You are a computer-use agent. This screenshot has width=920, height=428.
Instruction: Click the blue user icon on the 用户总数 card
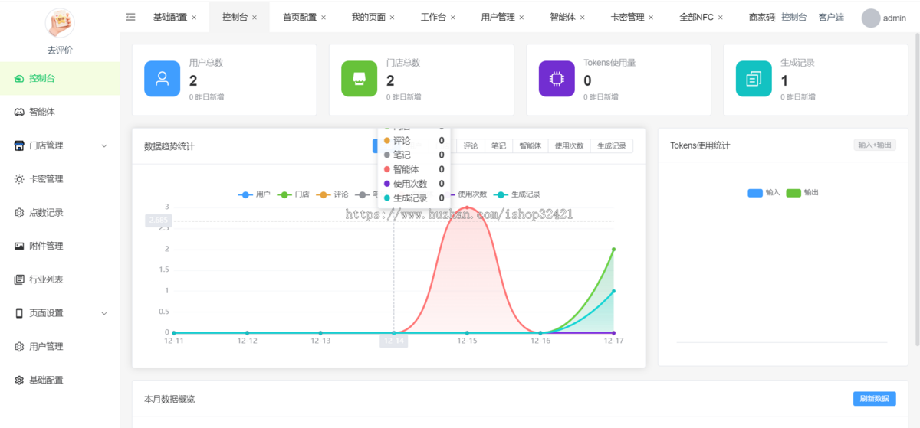click(162, 78)
